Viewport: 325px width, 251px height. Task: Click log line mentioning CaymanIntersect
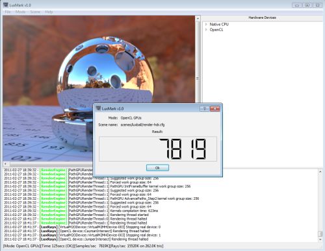(x=77, y=231)
